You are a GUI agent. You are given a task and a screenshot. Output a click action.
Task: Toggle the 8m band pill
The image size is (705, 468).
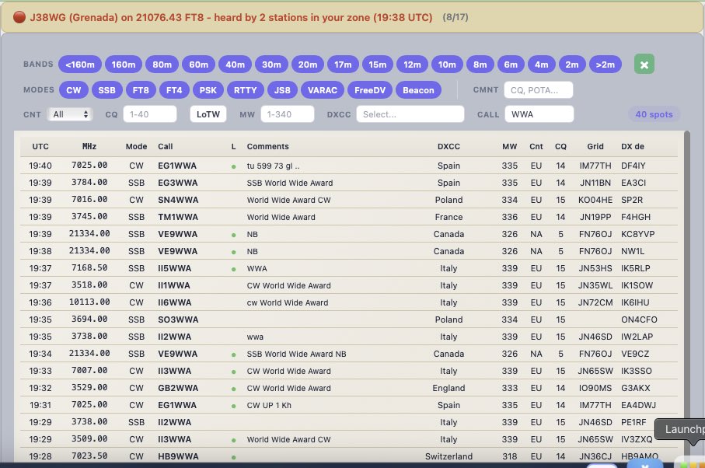coord(480,65)
